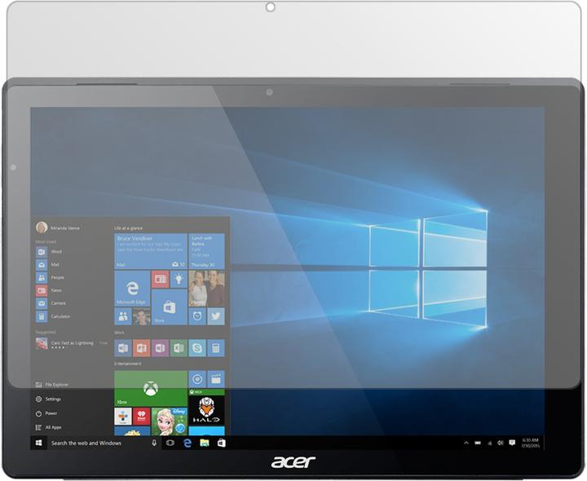Open the Movies & TV tile
Viewport: 587px width, 481px height.
coord(216,379)
